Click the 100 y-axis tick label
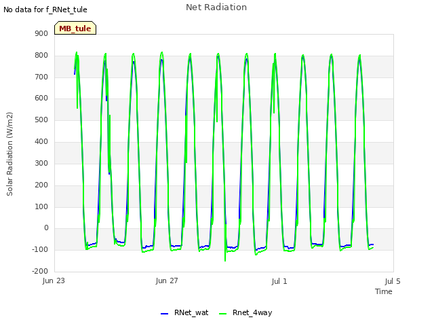The image size is (434, 326). click(x=41, y=206)
